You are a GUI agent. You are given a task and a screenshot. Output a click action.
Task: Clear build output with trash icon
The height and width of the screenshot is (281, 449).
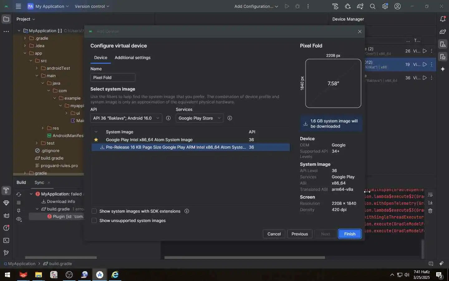(x=430, y=211)
